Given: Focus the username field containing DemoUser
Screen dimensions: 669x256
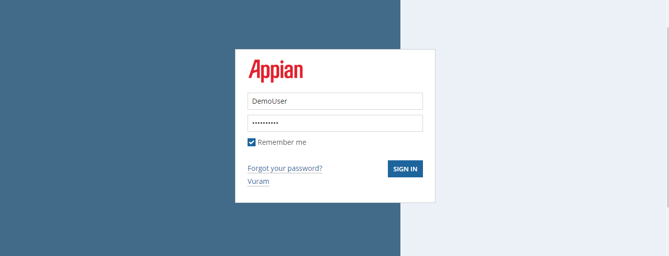Looking at the screenshot, I should (335, 101).
